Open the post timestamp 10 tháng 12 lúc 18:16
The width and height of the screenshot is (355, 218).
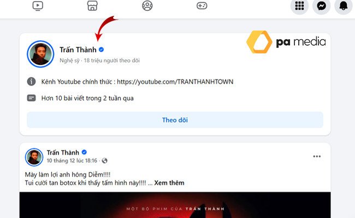pyautogui.click(x=72, y=161)
